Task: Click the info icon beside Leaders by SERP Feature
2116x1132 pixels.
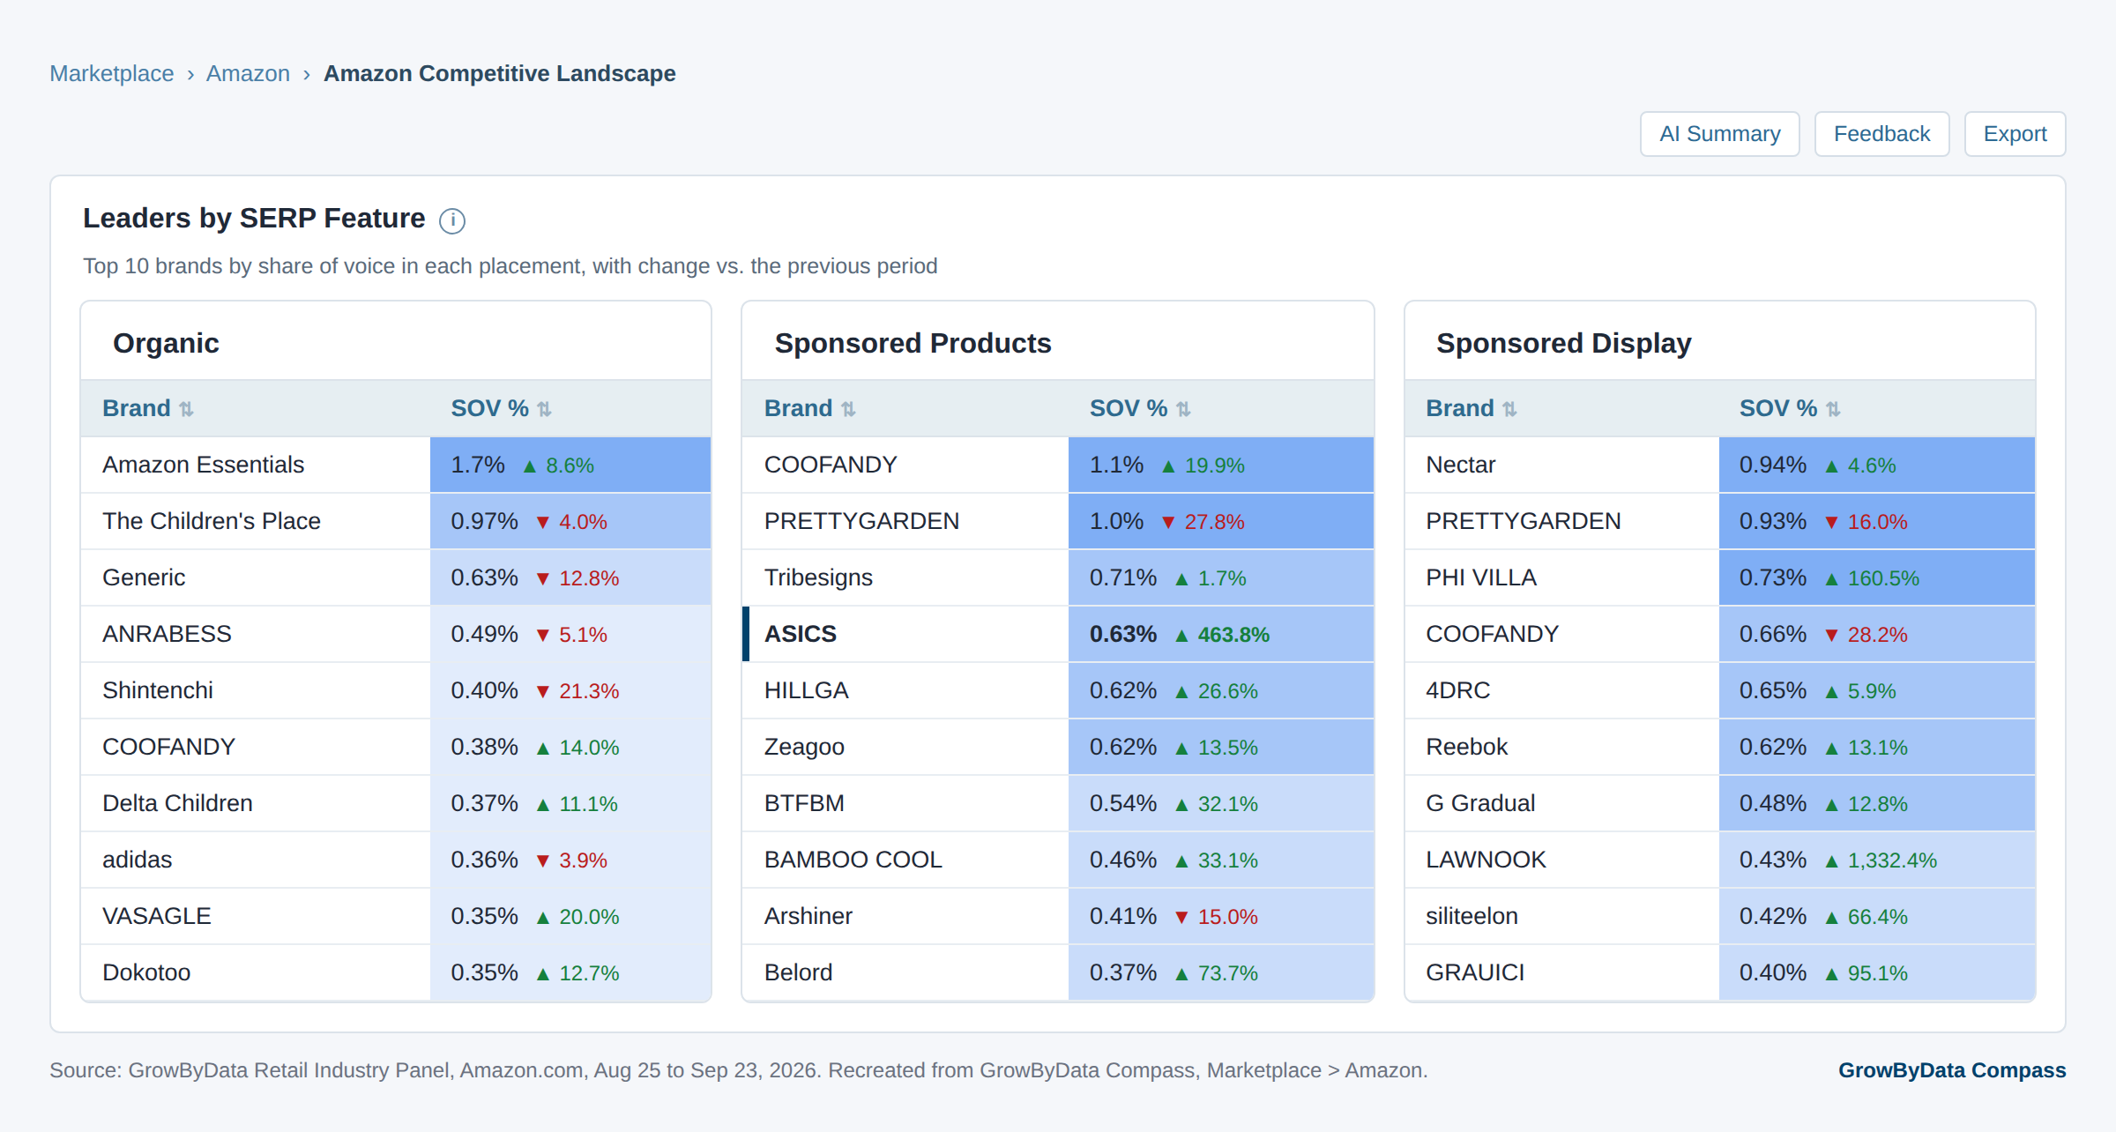Action: point(452,220)
